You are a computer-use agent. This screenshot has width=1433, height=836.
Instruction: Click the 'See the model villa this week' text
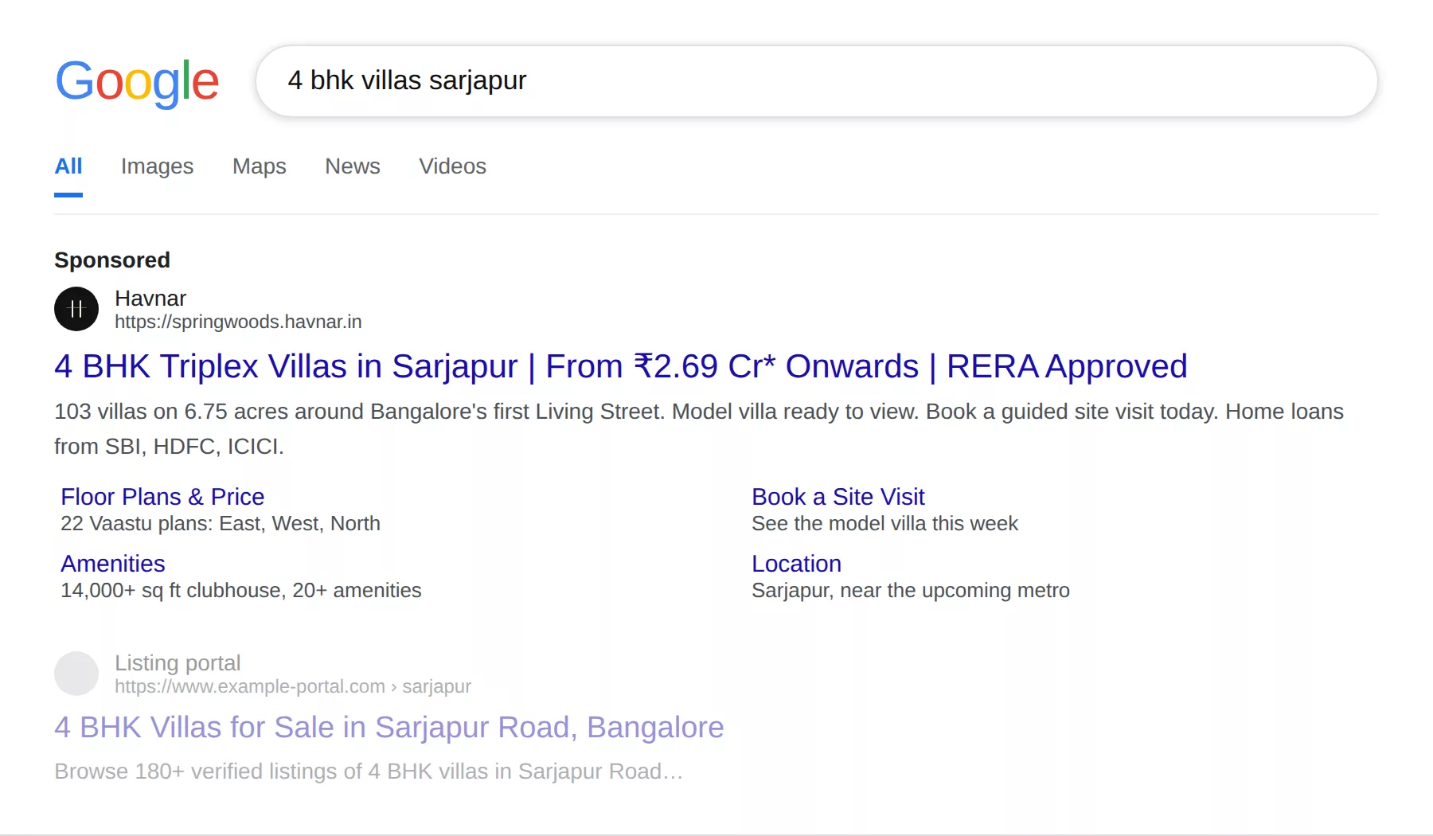click(x=884, y=524)
